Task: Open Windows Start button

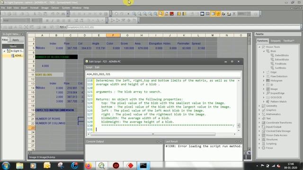Action: click(6, 166)
